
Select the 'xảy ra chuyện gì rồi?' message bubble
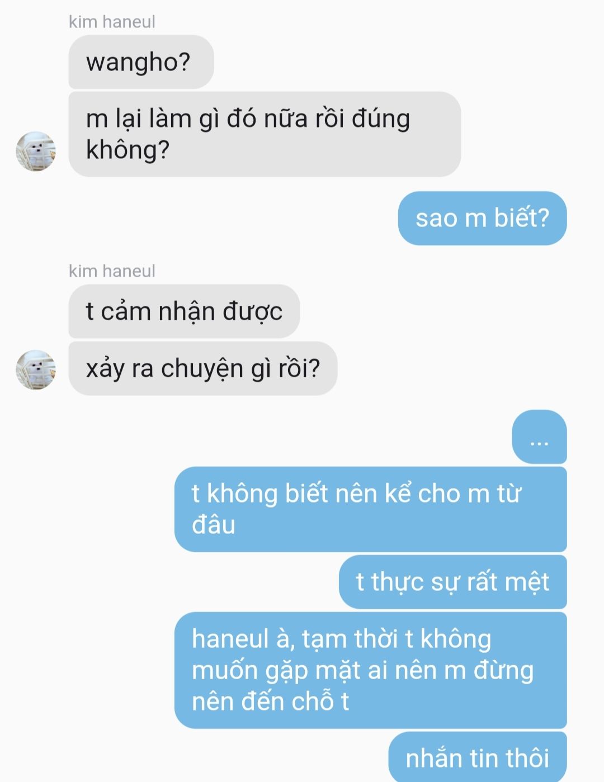point(202,368)
